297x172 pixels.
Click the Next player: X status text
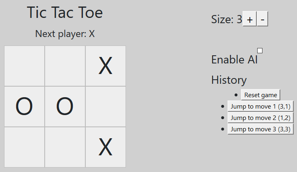coord(65,34)
